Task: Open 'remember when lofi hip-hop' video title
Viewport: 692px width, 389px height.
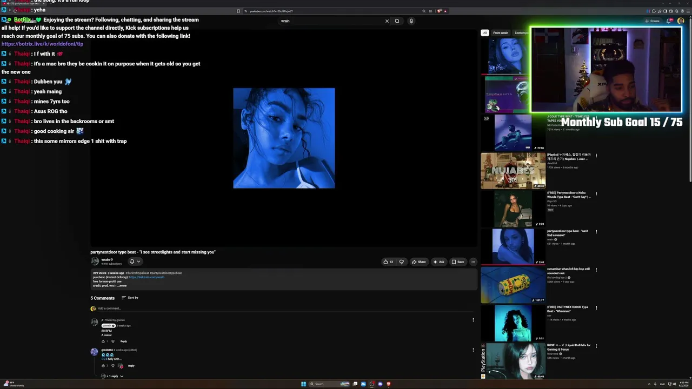Action: click(569, 271)
